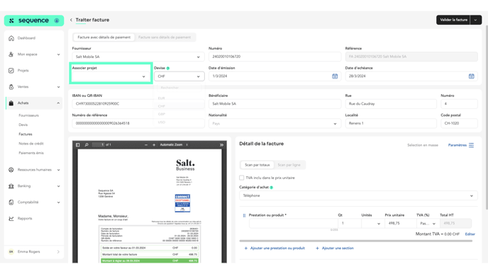Click the Valider la facture button
This screenshot has width=488, height=274.
point(453,20)
